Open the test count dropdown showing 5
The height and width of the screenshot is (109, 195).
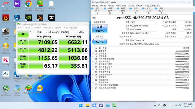pos(32,32)
